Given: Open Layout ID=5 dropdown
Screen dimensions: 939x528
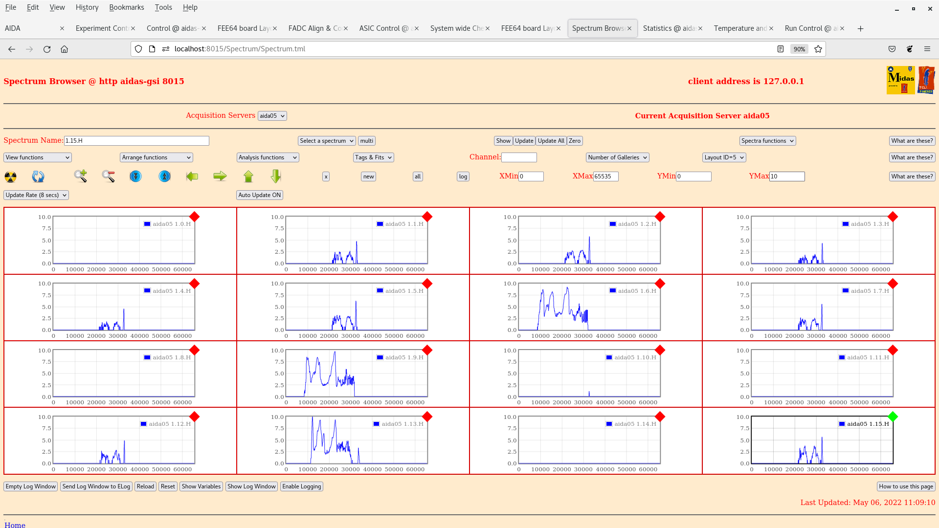Looking at the screenshot, I should click(724, 157).
